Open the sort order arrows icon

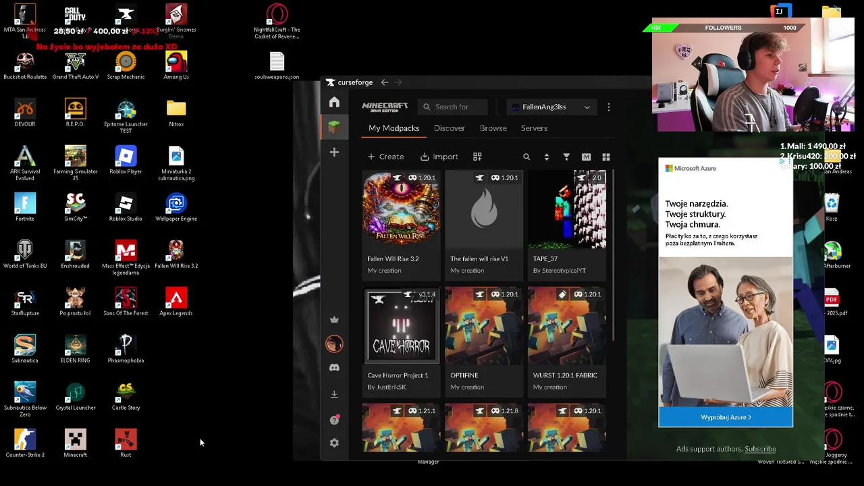click(x=546, y=157)
